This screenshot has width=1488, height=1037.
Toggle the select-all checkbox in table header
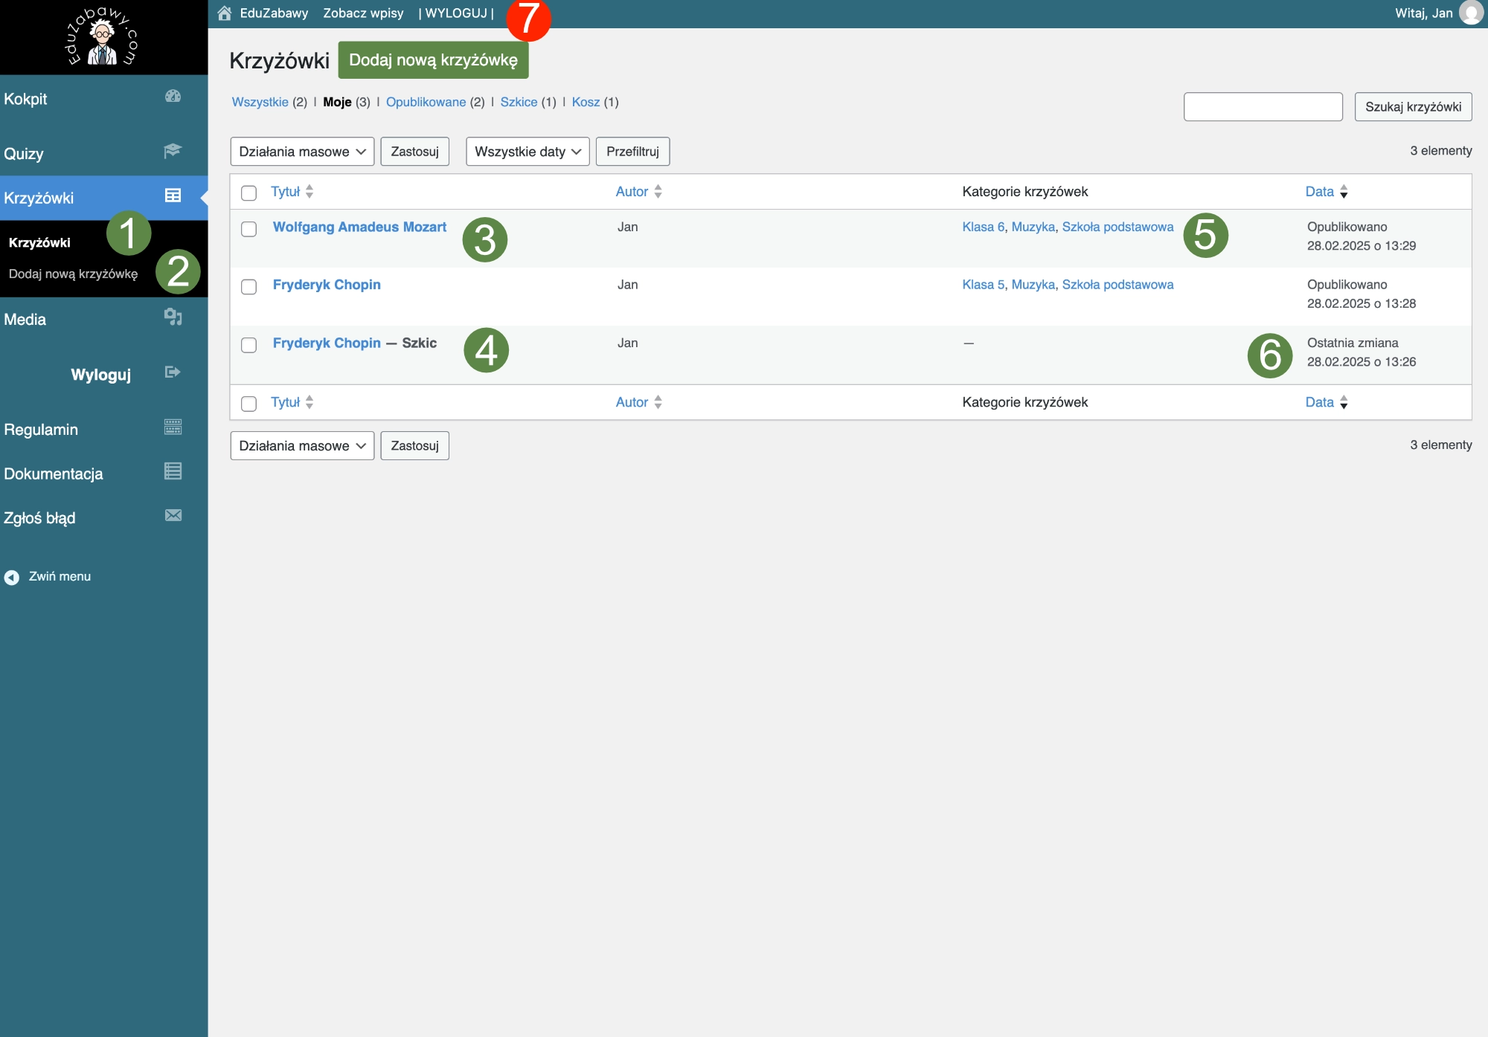249,193
